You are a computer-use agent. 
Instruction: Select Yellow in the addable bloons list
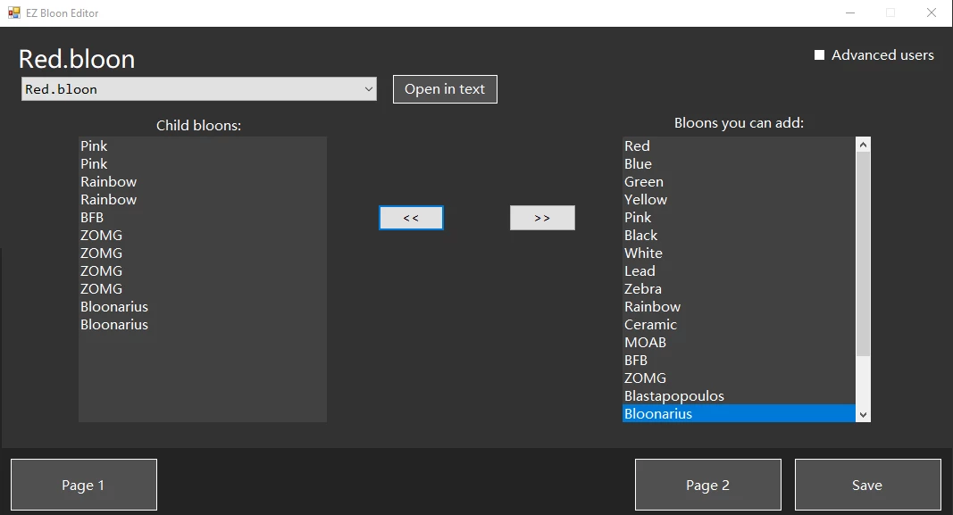tap(739, 199)
